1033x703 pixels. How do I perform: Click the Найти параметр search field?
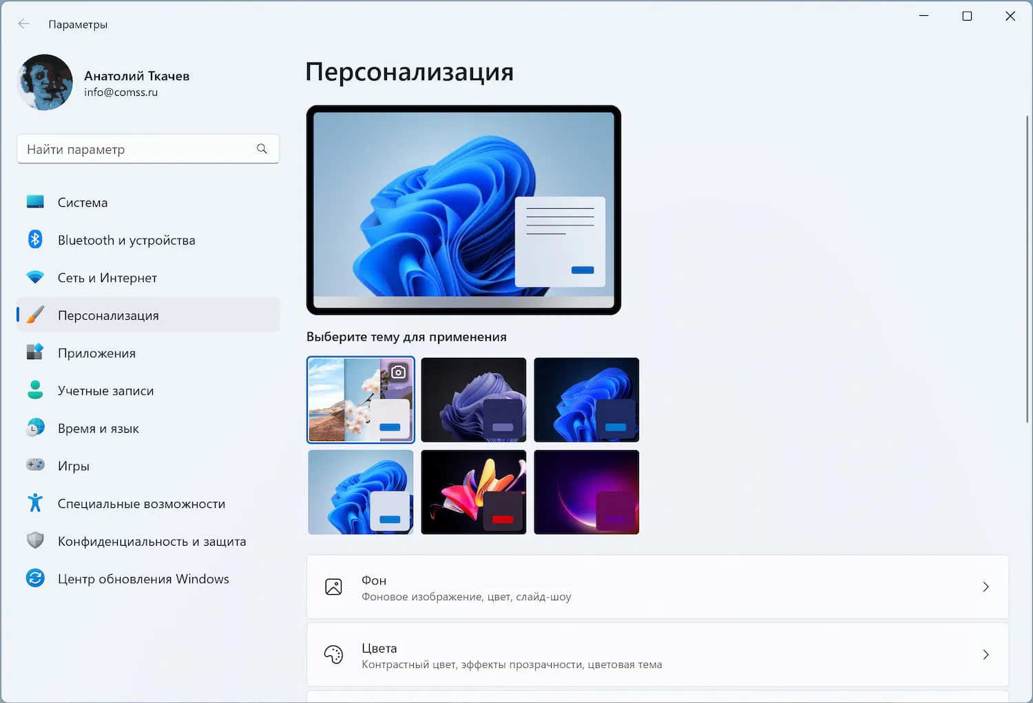(148, 149)
